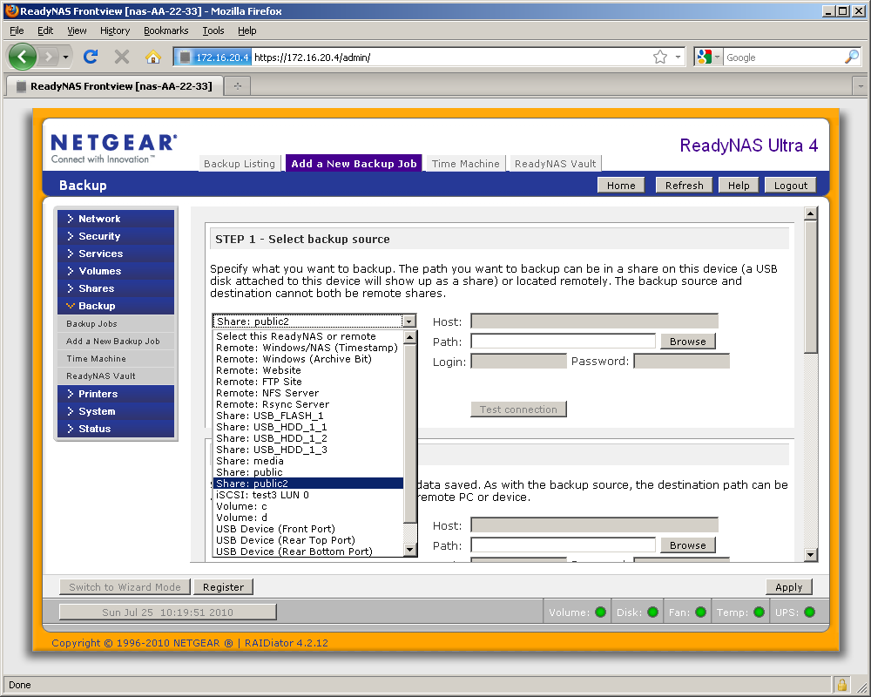Open the File menu

(x=17, y=30)
